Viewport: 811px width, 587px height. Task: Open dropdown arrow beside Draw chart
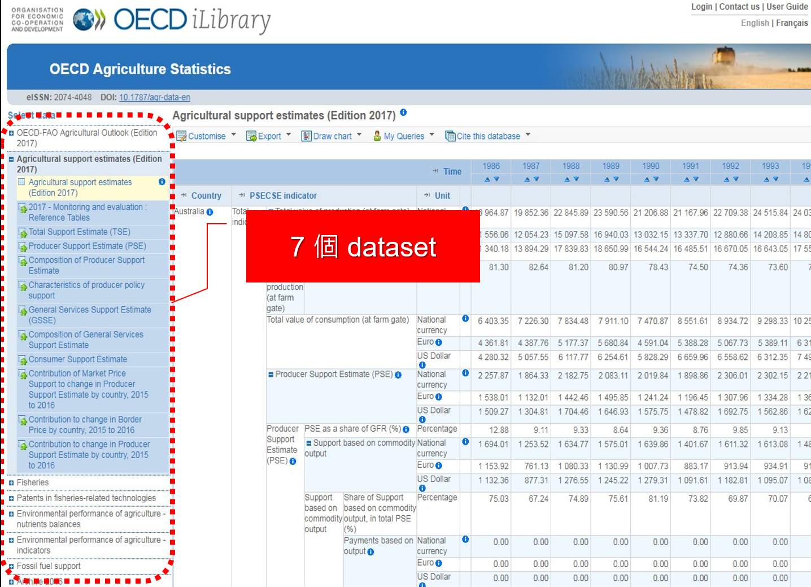pos(359,135)
